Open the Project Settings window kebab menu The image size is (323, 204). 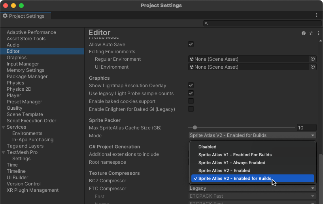tap(317, 15)
